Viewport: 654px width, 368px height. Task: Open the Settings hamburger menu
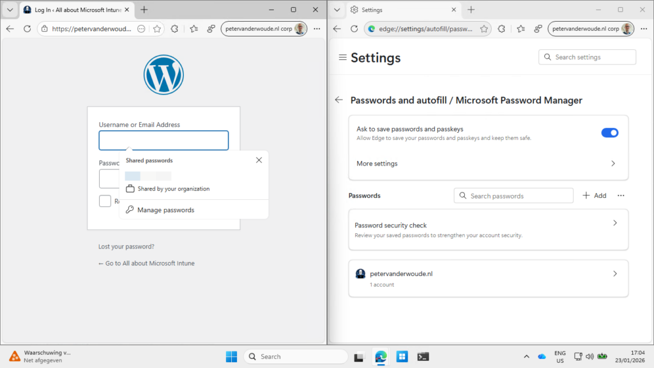click(343, 57)
